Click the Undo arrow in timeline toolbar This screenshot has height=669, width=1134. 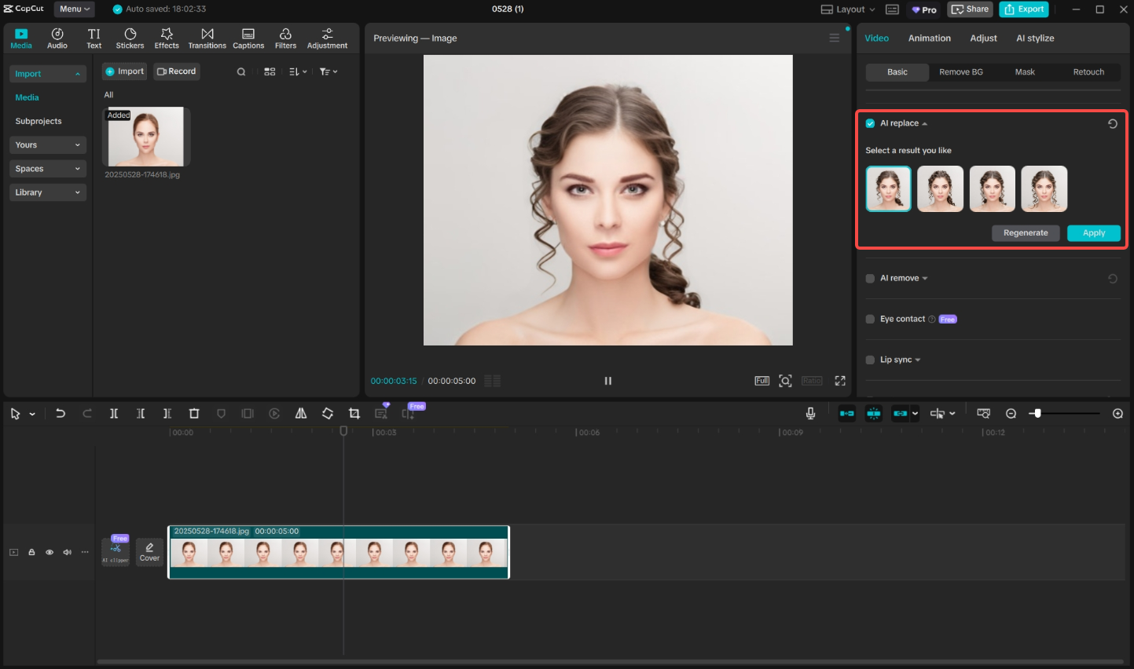tap(61, 414)
